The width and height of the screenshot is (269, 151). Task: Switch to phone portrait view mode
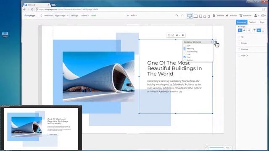point(208,16)
